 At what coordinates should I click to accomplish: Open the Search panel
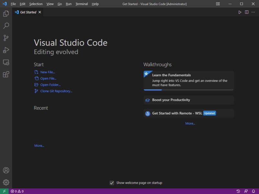(6, 26)
